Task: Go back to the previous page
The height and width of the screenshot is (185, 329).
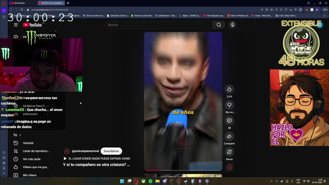Action: coord(11,10)
